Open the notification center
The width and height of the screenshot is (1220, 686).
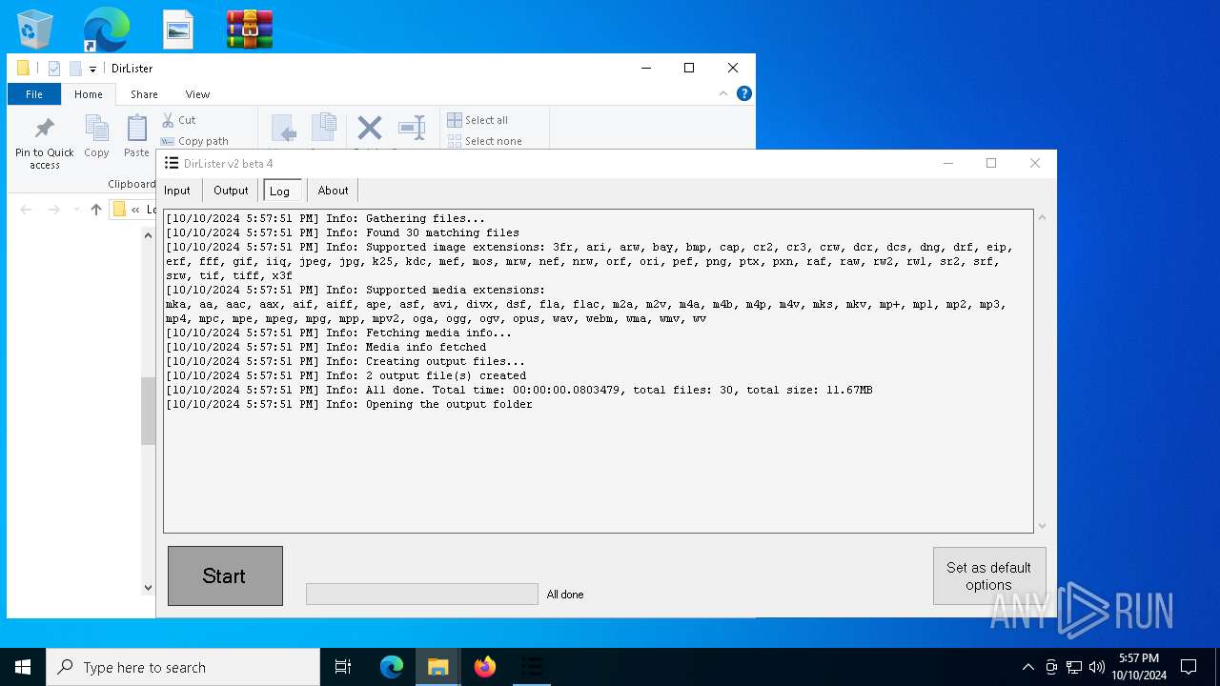tap(1189, 667)
